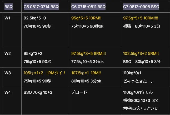Click the 92.5kg*5+0 text
The height and width of the screenshot is (115, 170).
click(x=35, y=18)
